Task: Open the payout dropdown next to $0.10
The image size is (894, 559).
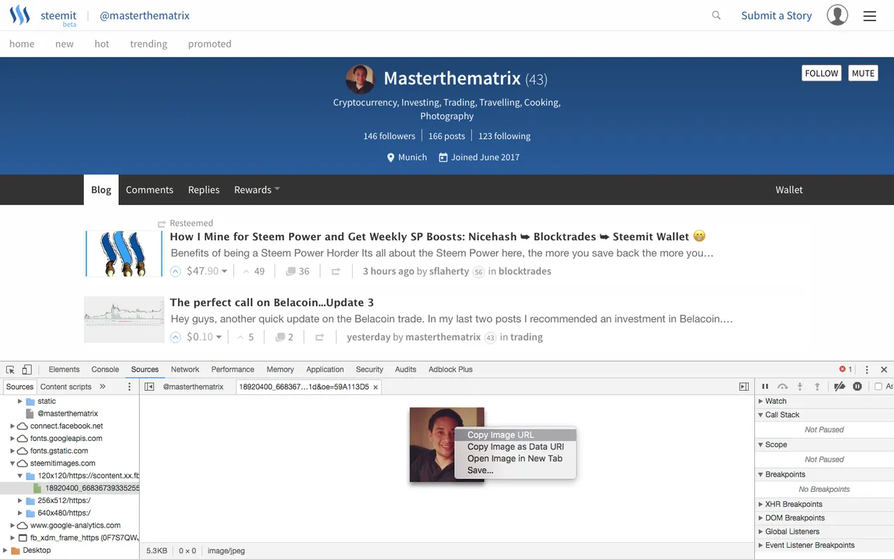Action: (219, 337)
